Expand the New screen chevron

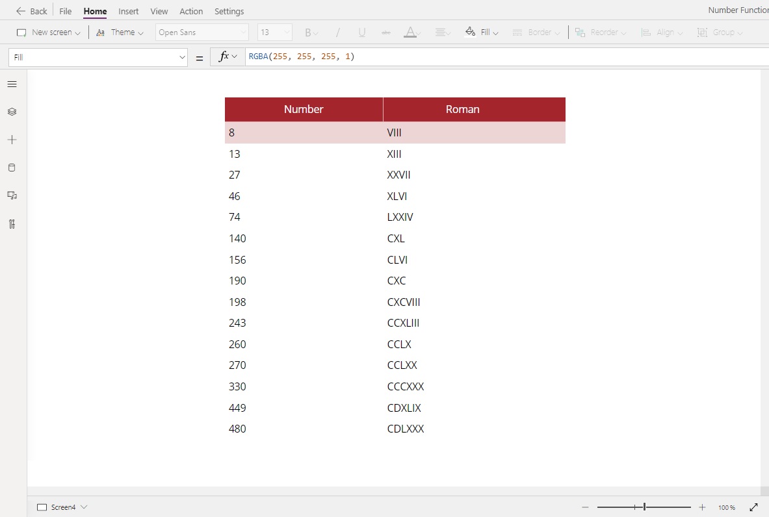[77, 33]
